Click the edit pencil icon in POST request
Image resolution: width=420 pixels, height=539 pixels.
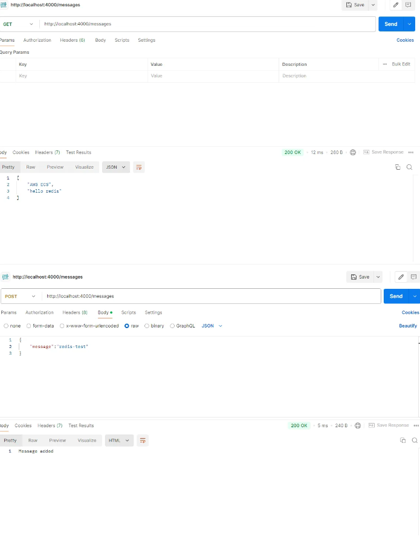click(x=401, y=277)
